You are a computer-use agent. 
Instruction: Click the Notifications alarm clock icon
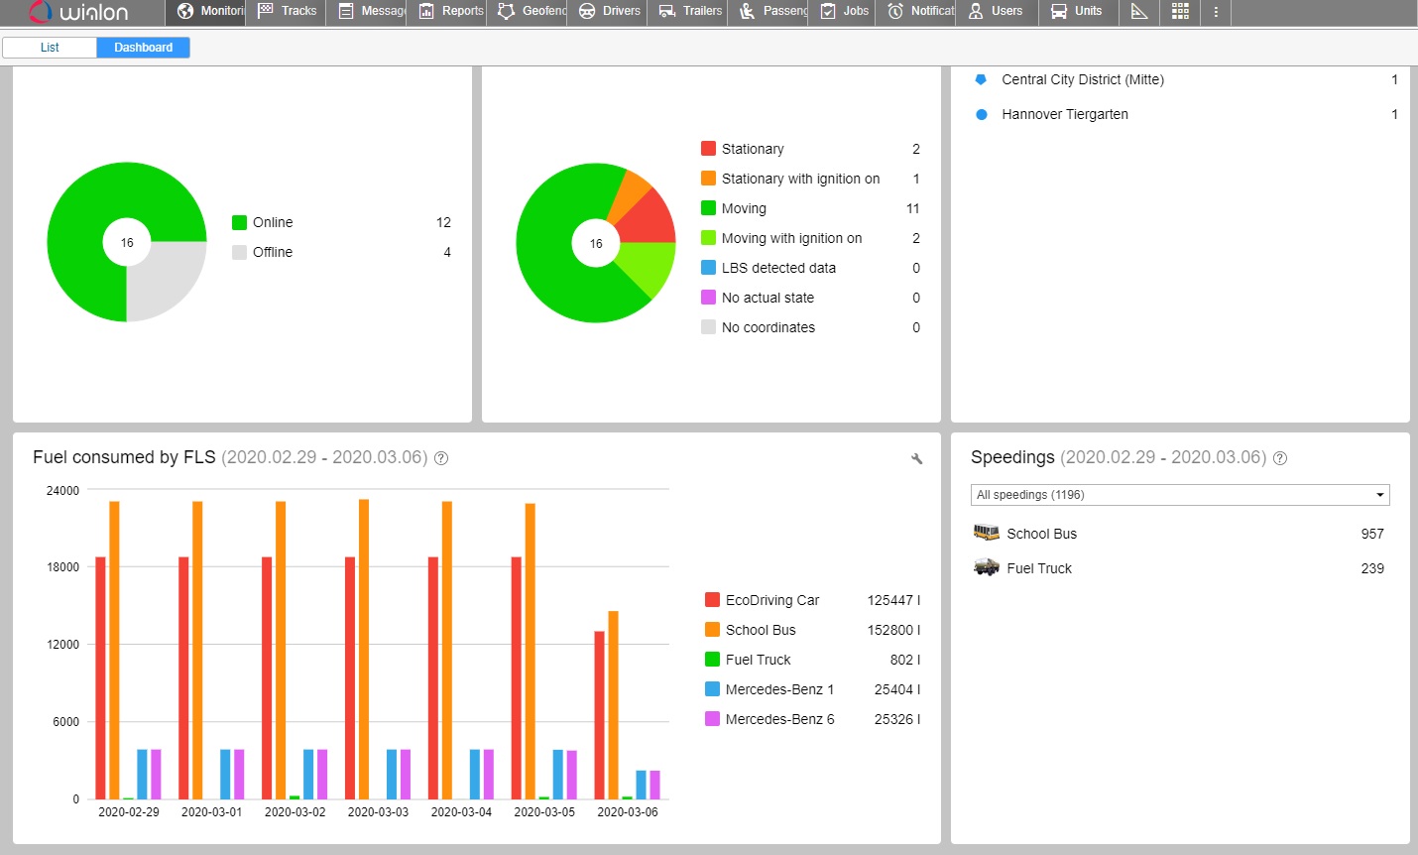(895, 11)
